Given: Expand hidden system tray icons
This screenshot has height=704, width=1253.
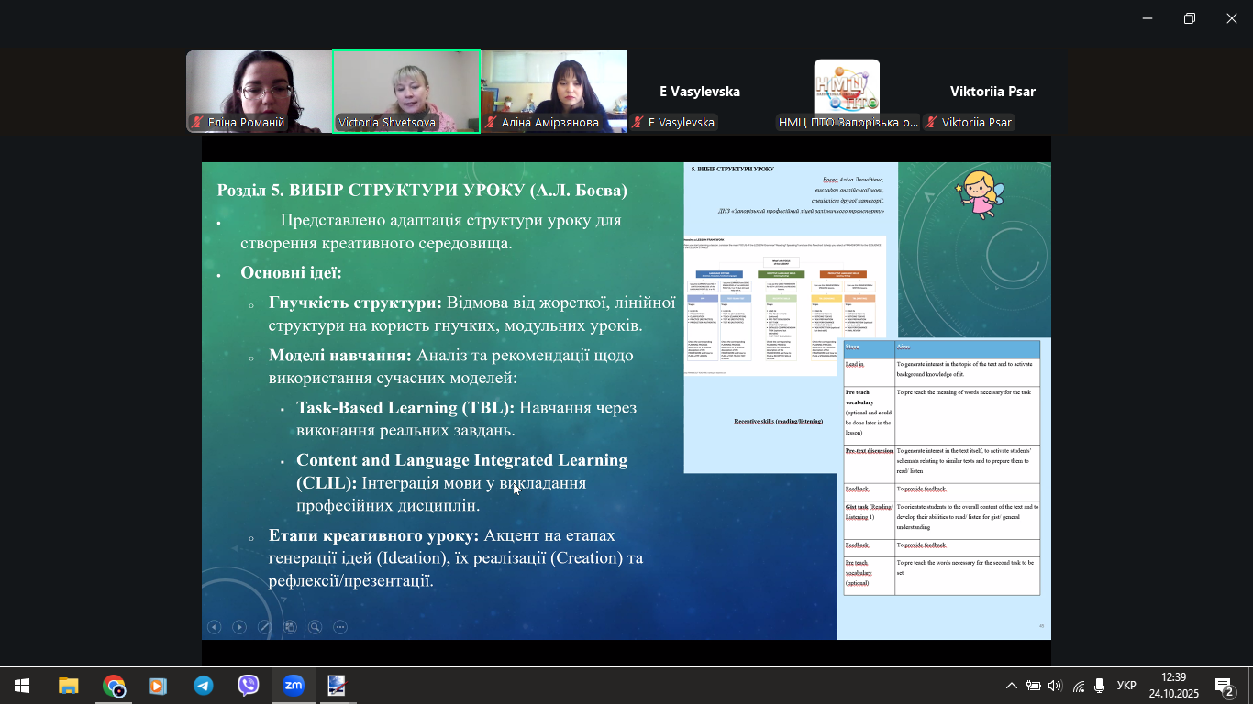Looking at the screenshot, I should pyautogui.click(x=1012, y=686).
